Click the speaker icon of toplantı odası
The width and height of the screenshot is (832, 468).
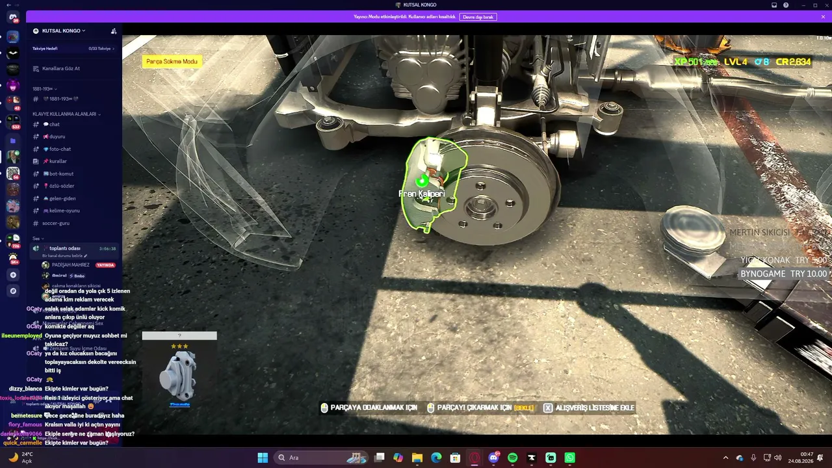tap(36, 248)
